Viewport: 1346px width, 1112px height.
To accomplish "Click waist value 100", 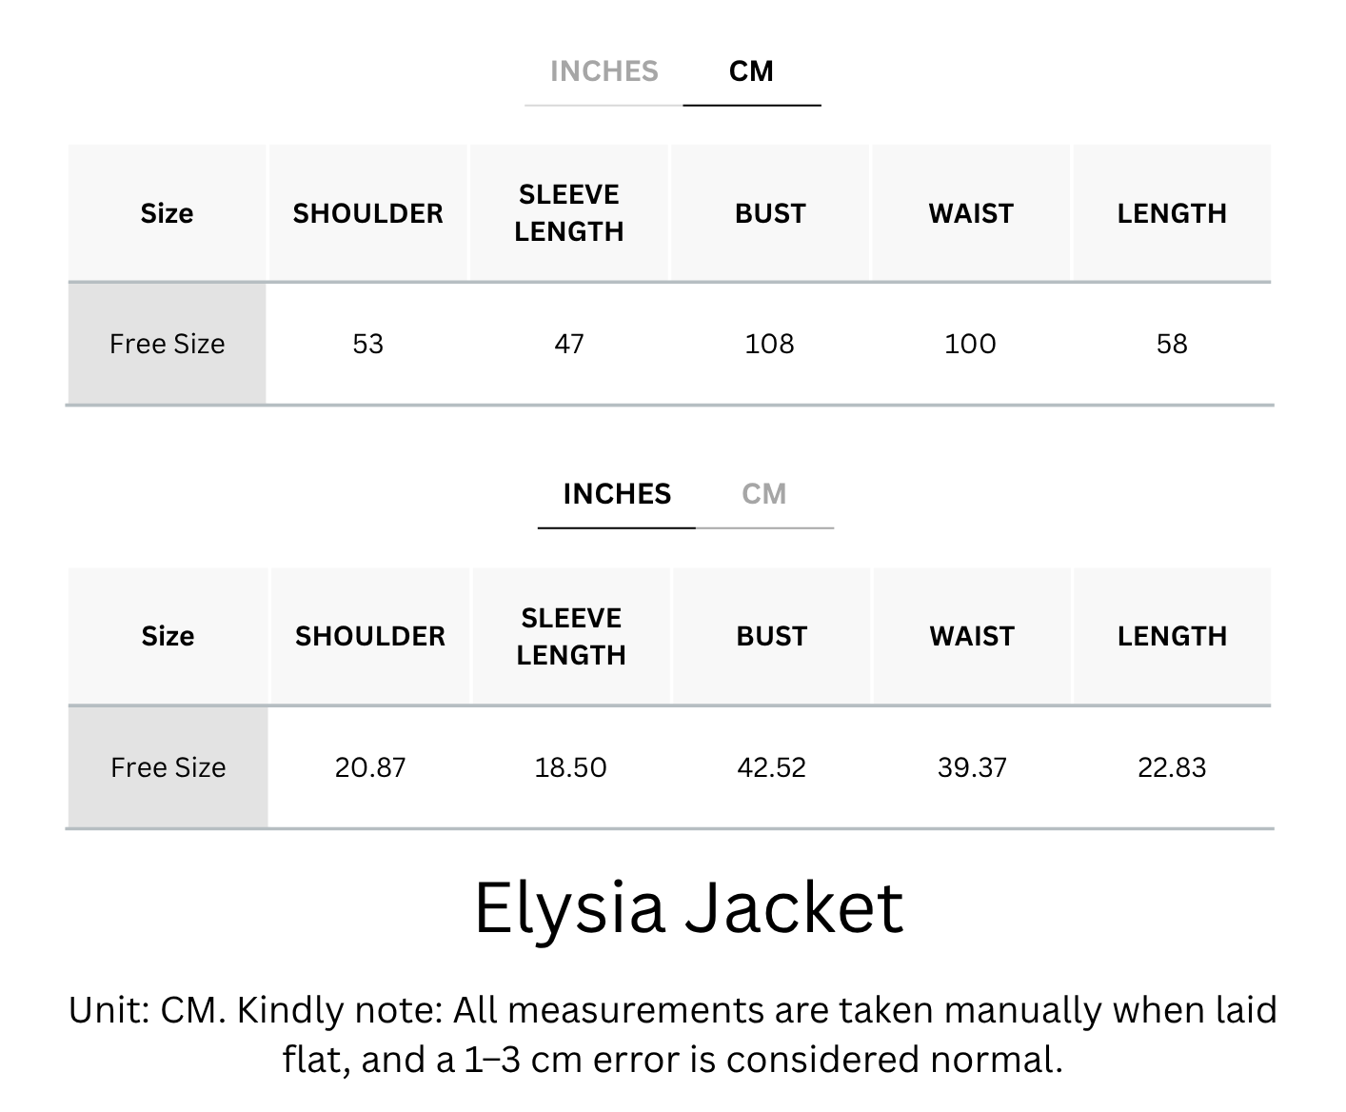I will point(970,344).
